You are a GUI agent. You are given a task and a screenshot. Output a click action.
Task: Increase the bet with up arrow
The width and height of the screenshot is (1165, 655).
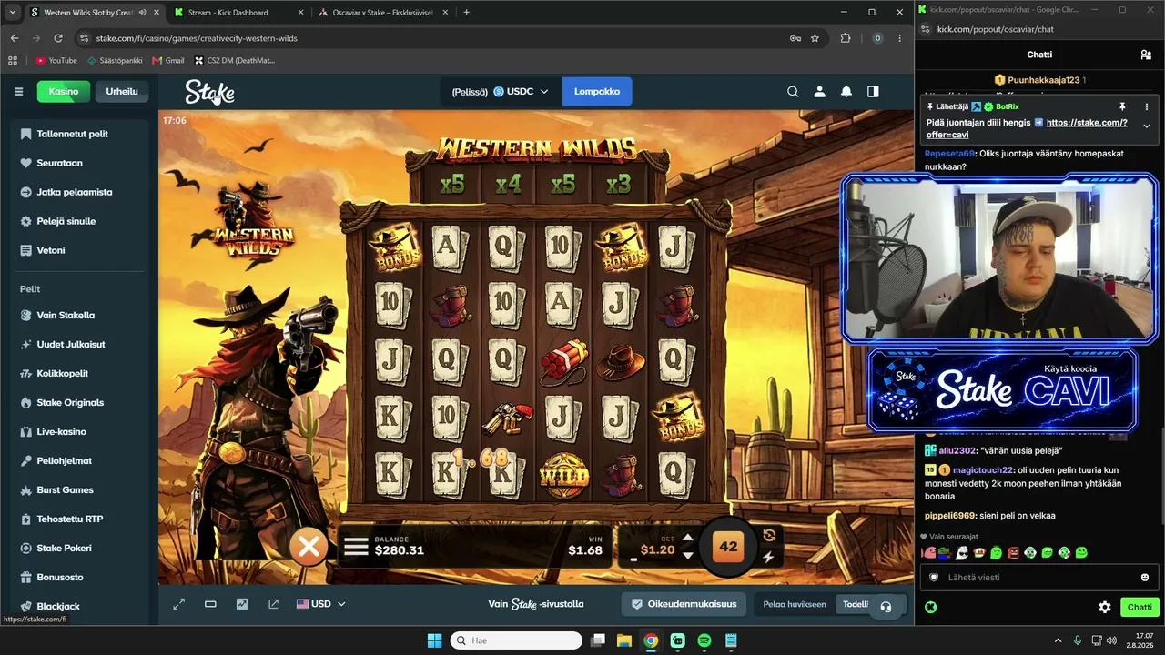pyautogui.click(x=688, y=539)
